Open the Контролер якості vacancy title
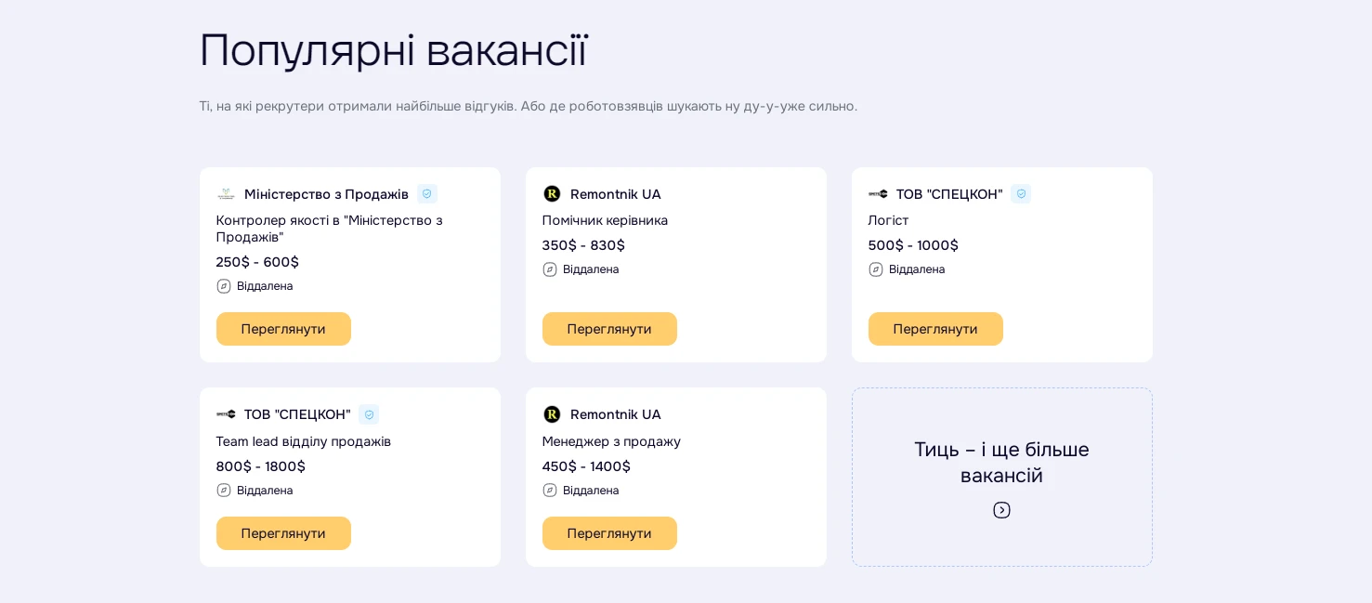The height and width of the screenshot is (603, 1372). 329,229
